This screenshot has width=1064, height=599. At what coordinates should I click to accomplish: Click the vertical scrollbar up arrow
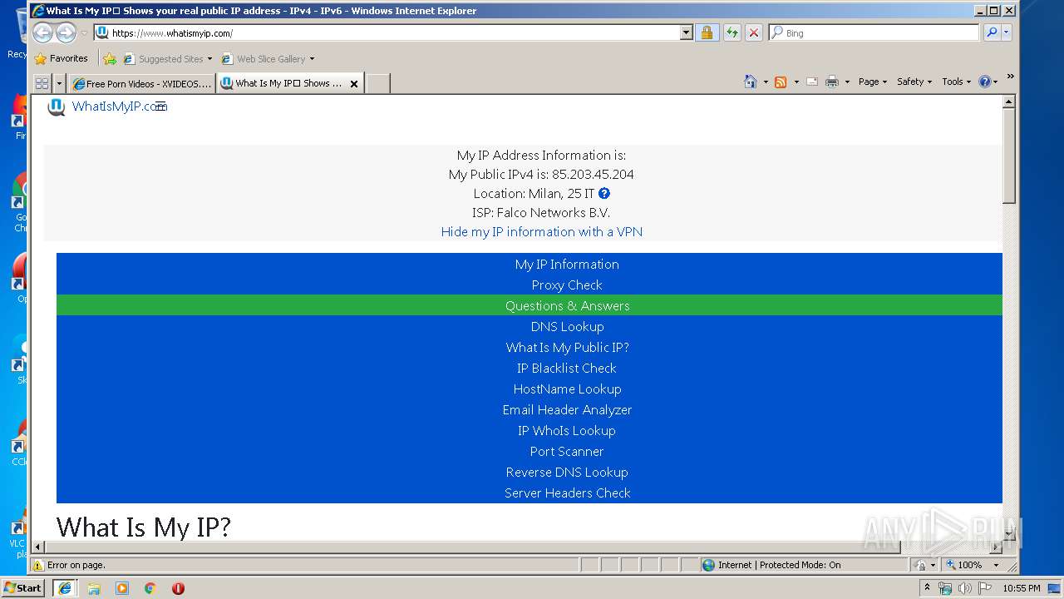(x=1009, y=101)
